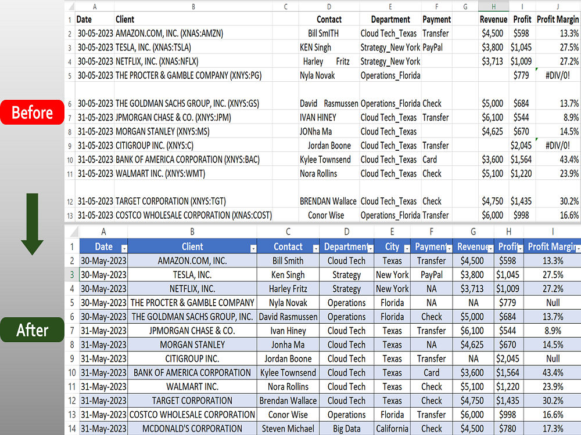Image resolution: width=581 pixels, height=435 pixels.
Task: Select column G header in Before sheet
Action: tap(465, 6)
